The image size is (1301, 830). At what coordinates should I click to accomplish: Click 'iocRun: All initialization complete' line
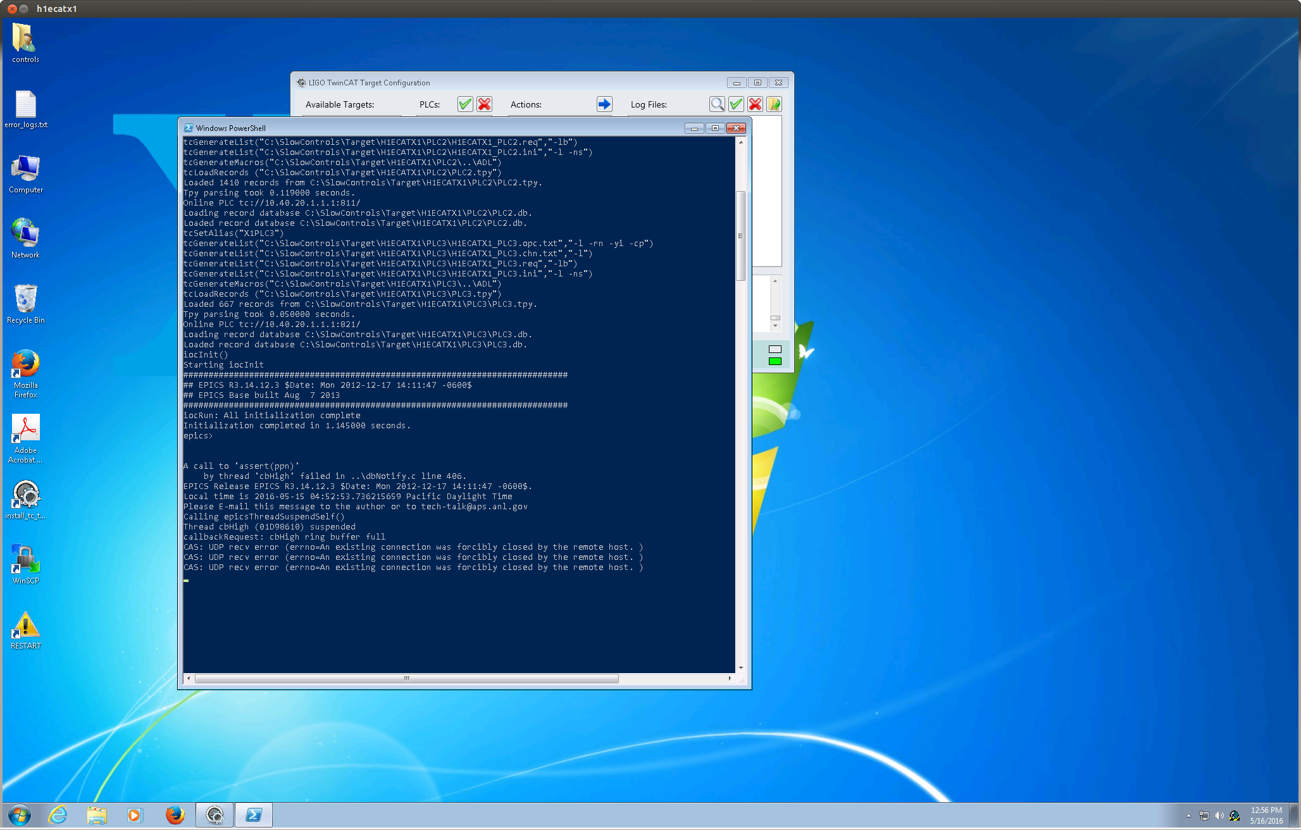tap(272, 416)
